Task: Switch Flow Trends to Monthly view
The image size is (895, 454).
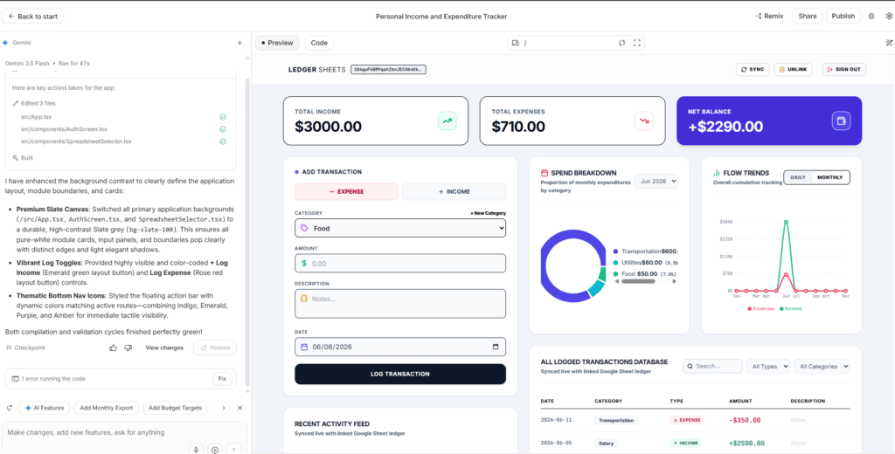Action: (x=830, y=177)
